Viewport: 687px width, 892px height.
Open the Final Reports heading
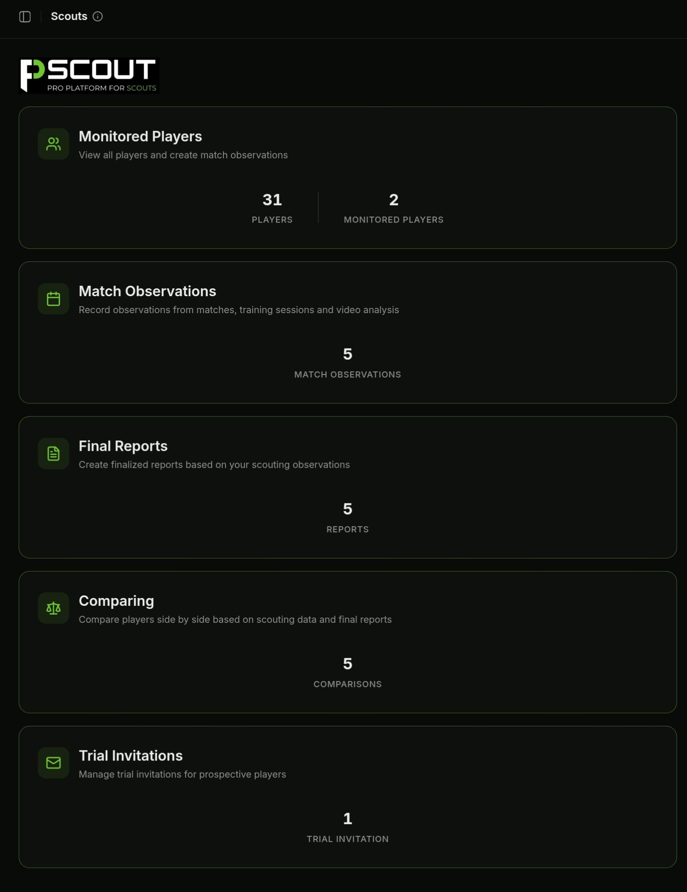pos(123,446)
